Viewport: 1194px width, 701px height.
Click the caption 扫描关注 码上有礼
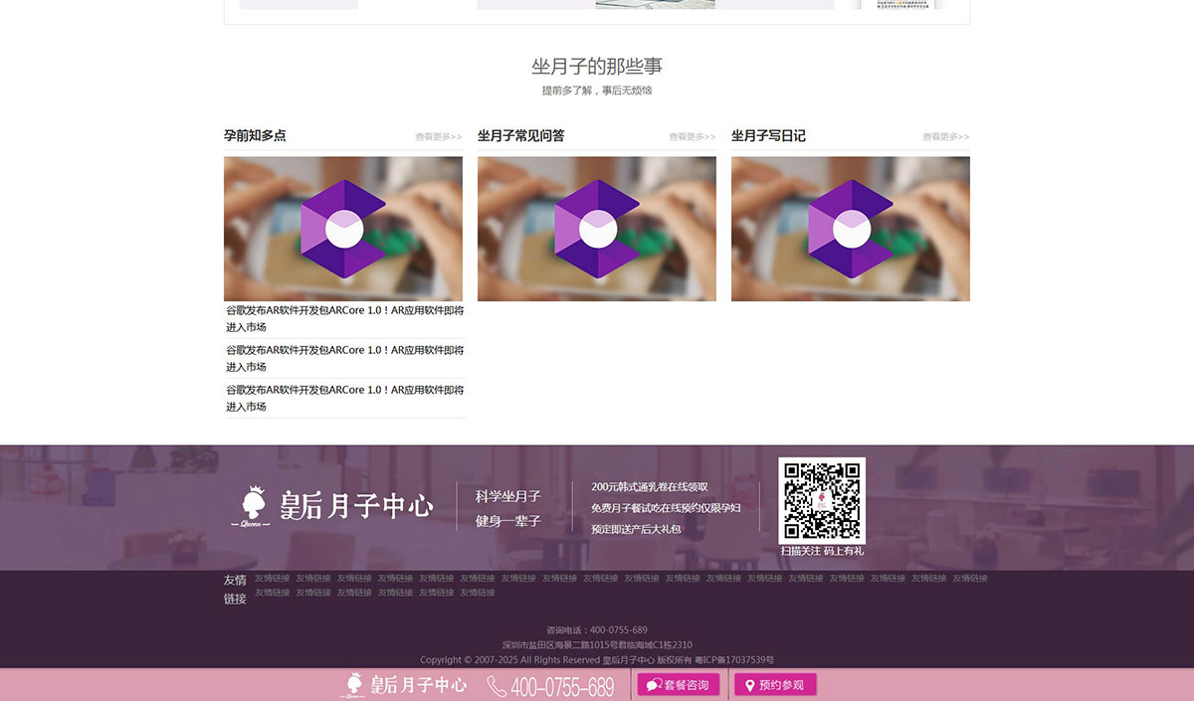822,551
